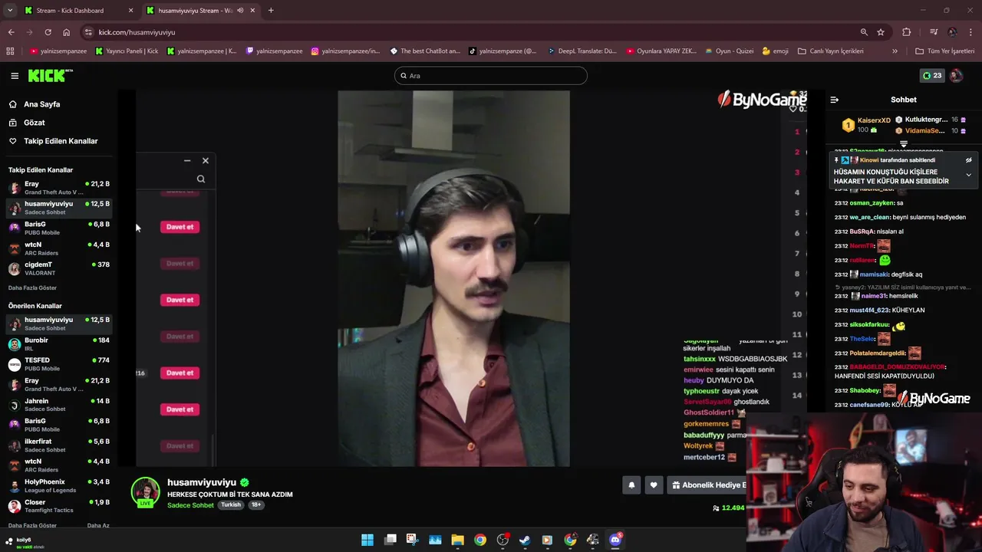Open the green points counter showing 23
Viewport: 982px width, 552px height.
click(x=932, y=76)
